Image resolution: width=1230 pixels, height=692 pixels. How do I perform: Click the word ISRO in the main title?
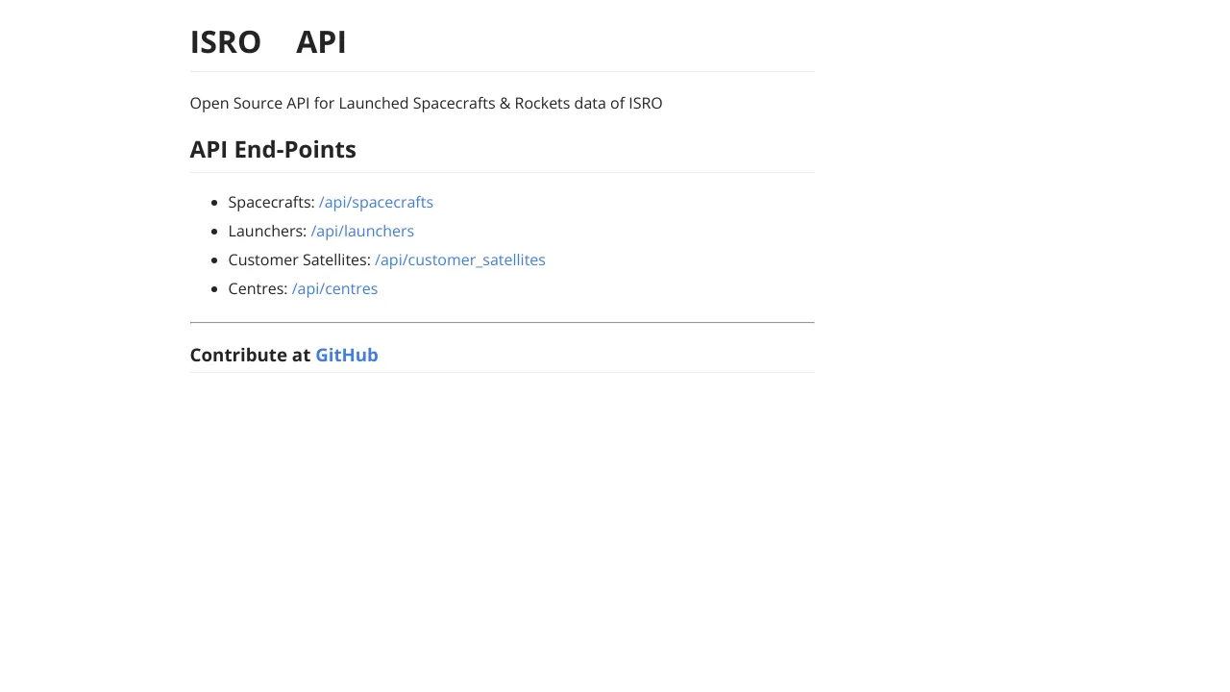coord(226,42)
